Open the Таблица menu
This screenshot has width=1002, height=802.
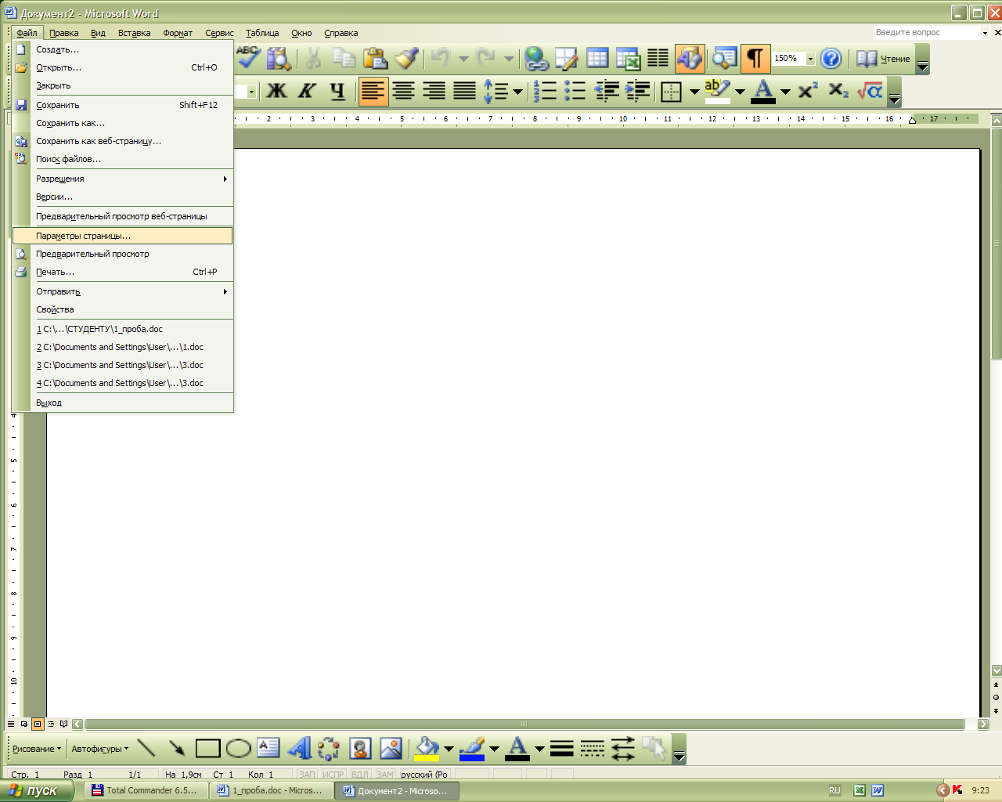(x=262, y=33)
